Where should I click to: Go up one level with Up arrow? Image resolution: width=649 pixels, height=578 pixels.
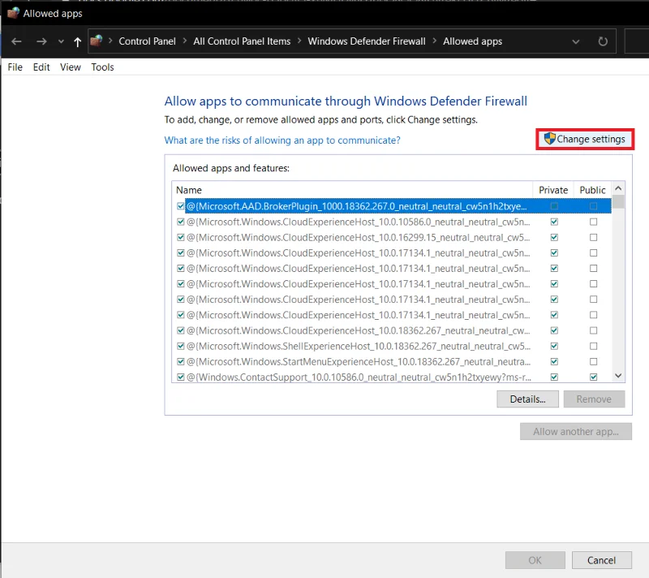point(77,41)
